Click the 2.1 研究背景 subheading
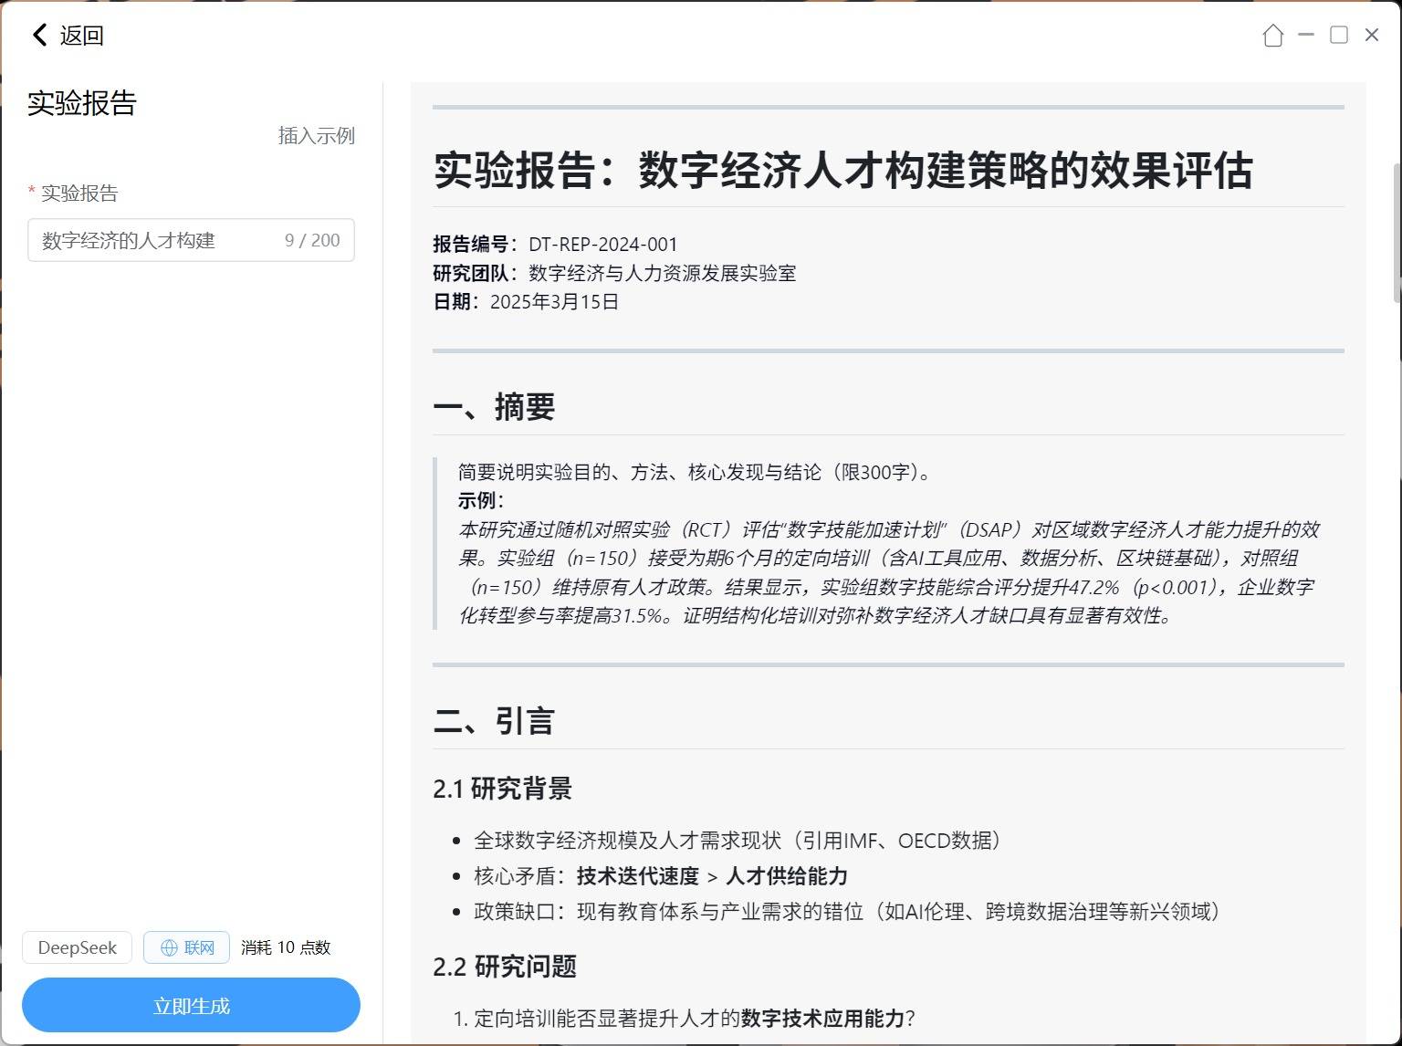The height and width of the screenshot is (1046, 1402). (502, 789)
